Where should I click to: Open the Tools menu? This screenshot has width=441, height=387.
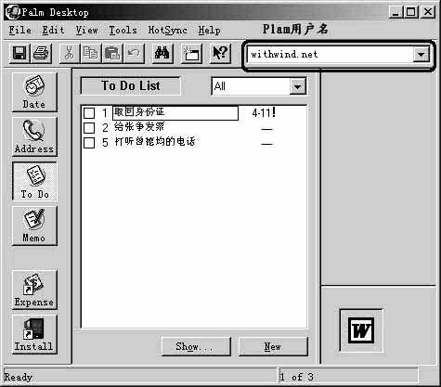(x=123, y=31)
